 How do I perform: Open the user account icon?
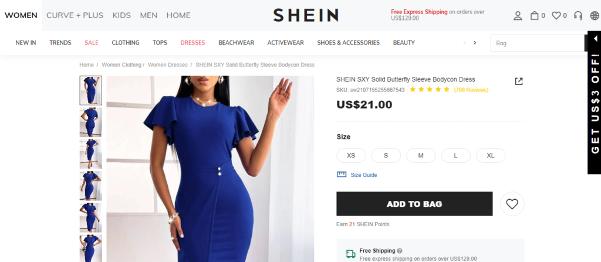518,16
